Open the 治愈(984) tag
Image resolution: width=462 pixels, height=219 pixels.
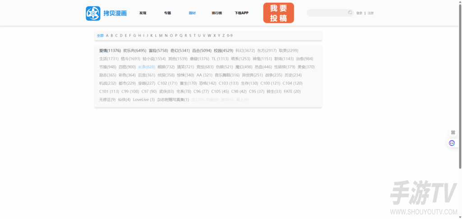click(305, 59)
